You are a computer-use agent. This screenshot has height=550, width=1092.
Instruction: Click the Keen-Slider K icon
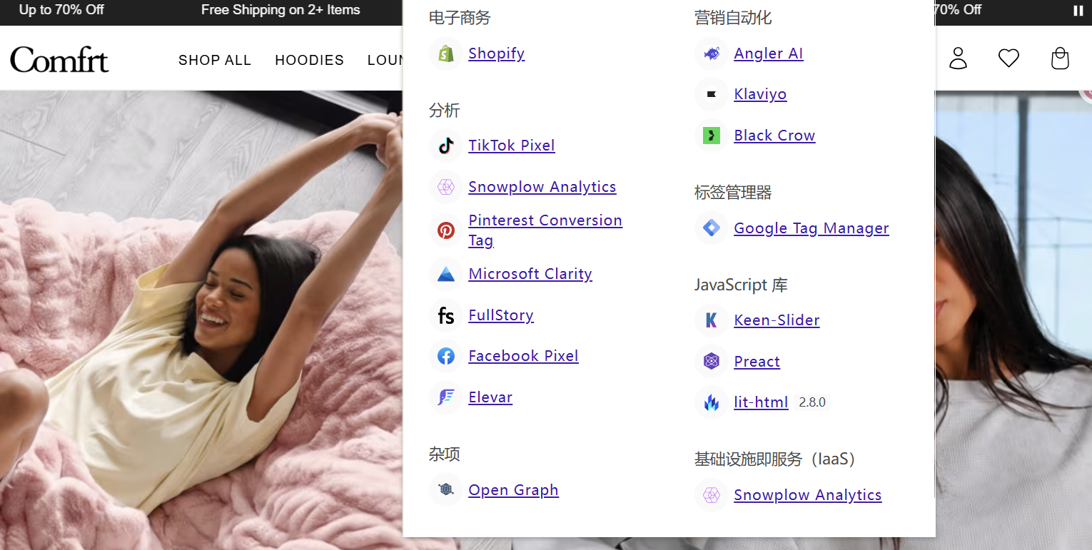[x=712, y=320]
